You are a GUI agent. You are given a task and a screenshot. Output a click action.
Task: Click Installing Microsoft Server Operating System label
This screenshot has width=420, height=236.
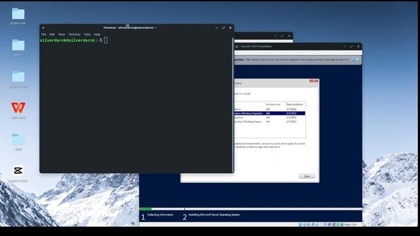(x=215, y=214)
